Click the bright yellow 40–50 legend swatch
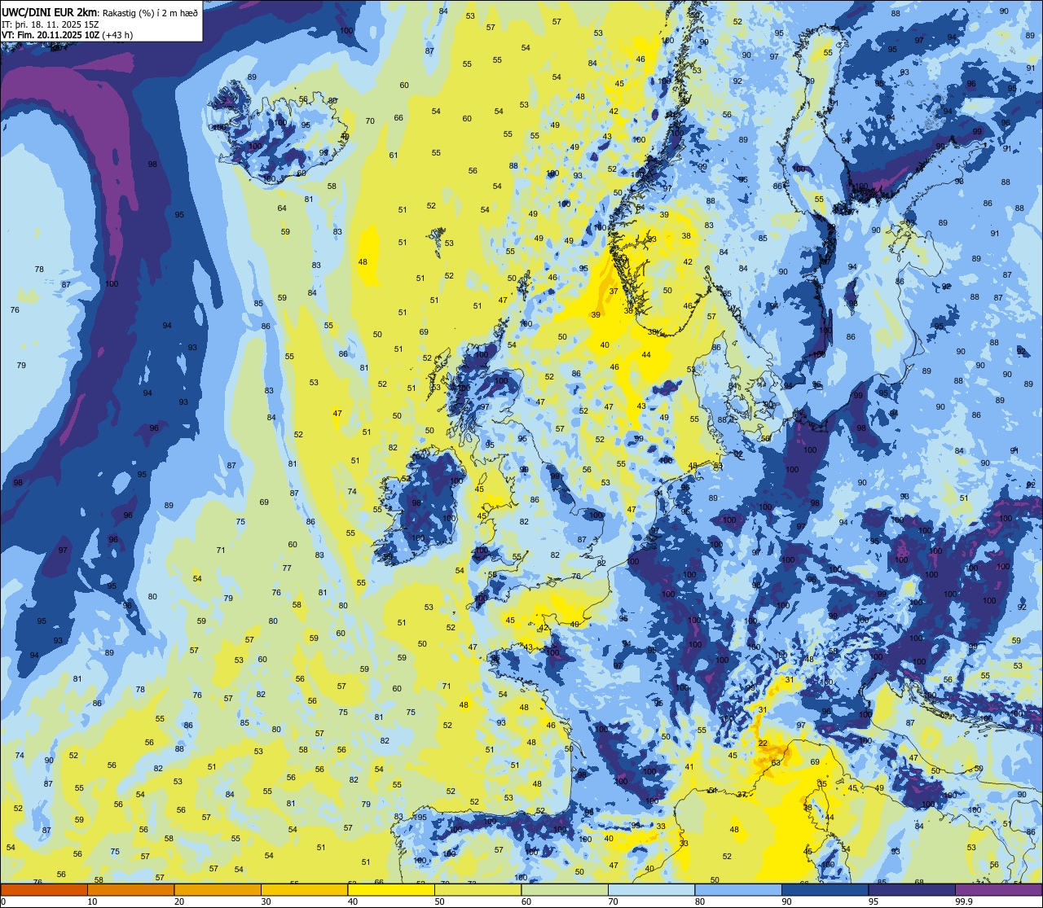 (391, 889)
